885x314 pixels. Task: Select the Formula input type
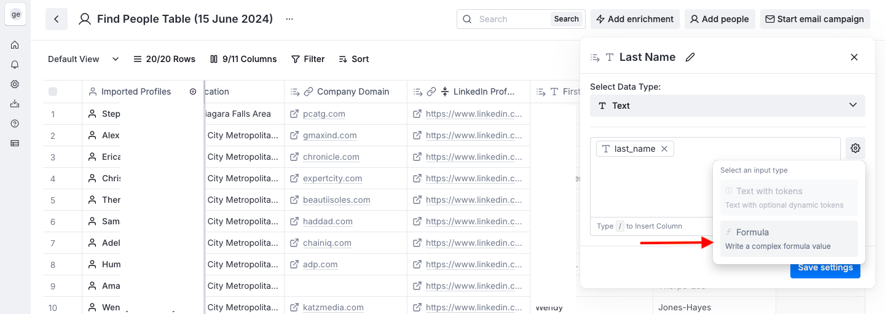(789, 238)
